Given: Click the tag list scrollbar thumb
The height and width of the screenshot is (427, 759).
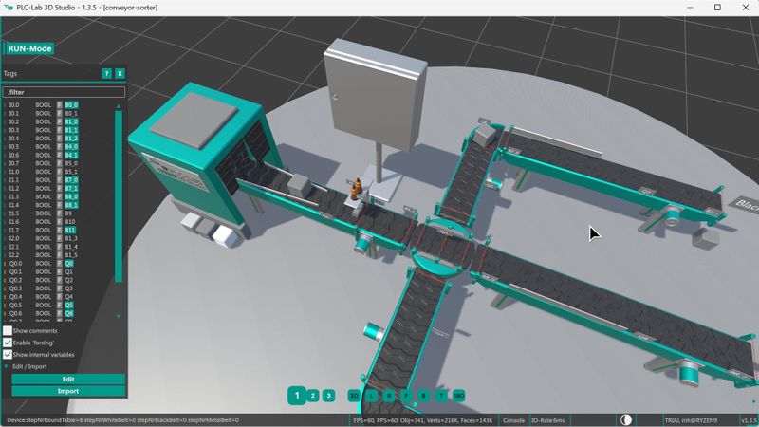Looking at the screenshot, I should pos(119,196).
